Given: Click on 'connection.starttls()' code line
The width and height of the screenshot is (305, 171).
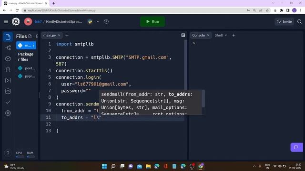Looking at the screenshot, I should pyautogui.click(x=84, y=71).
